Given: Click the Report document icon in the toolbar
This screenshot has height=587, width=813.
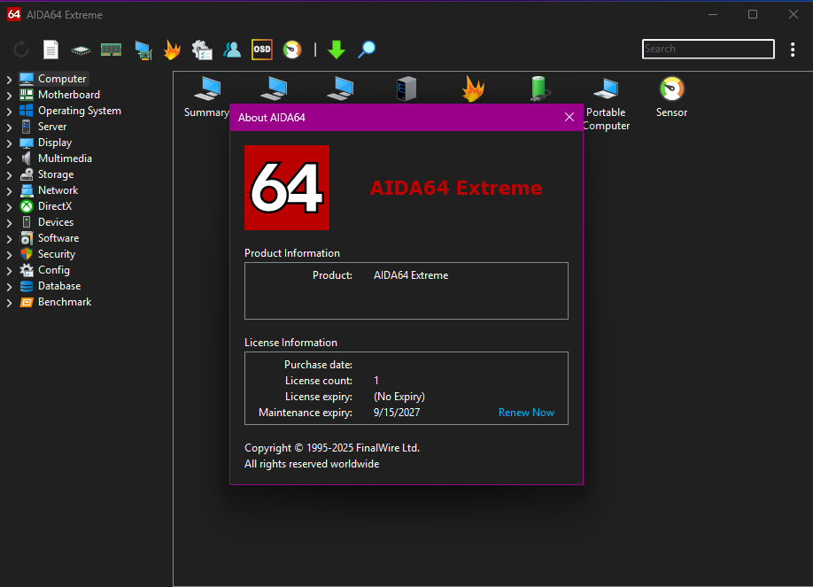Looking at the screenshot, I should (x=50, y=50).
